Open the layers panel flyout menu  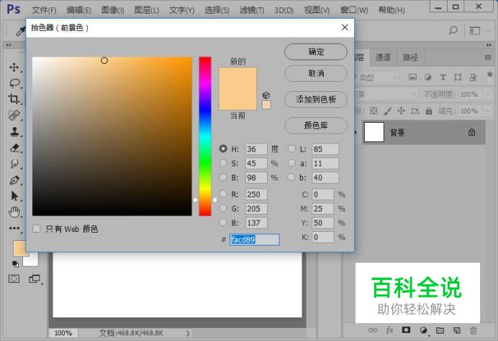(x=488, y=57)
